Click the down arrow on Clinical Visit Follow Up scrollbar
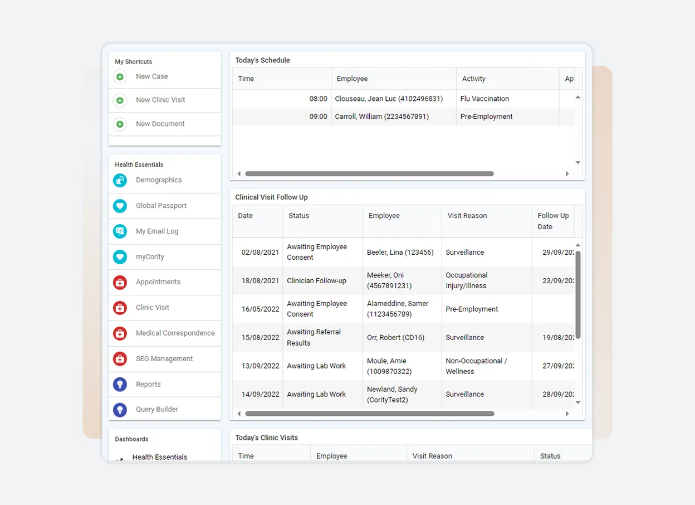The image size is (695, 505). pyautogui.click(x=578, y=402)
